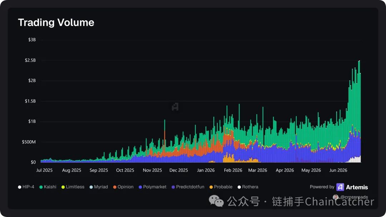Click the Jul 2025 axis label
Viewport: 386px width, 217px height.
[x=44, y=170]
